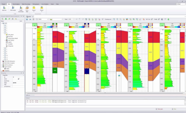Switch to the Petrophysics ribbon tab

tap(36, 4)
